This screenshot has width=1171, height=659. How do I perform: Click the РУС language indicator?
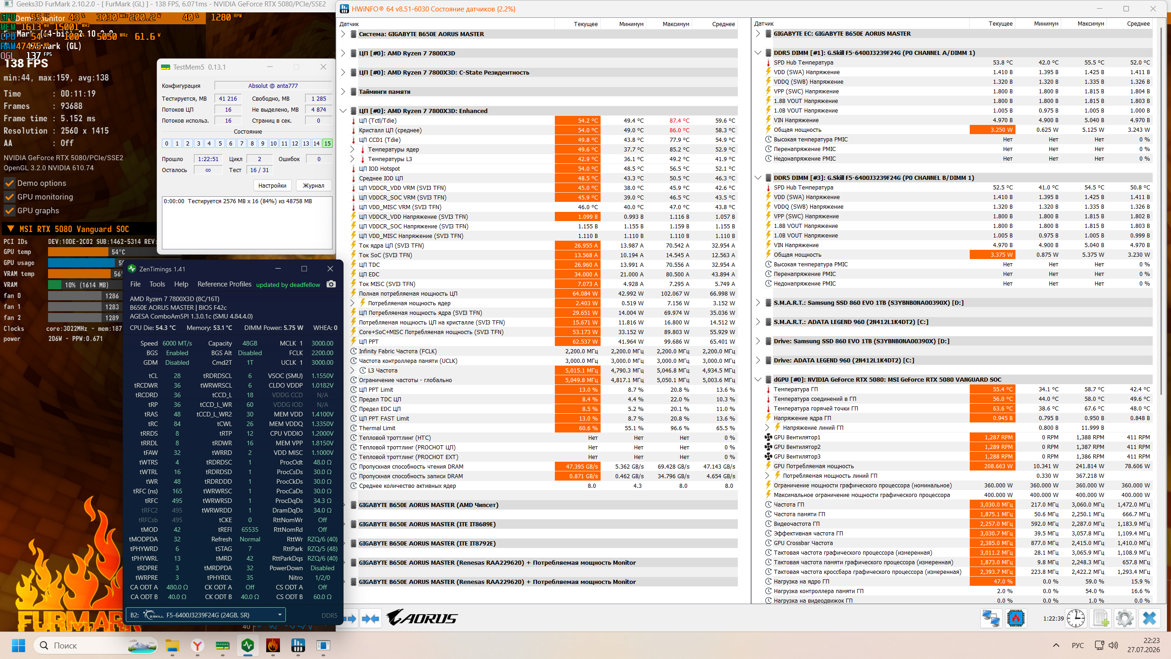(x=1078, y=645)
